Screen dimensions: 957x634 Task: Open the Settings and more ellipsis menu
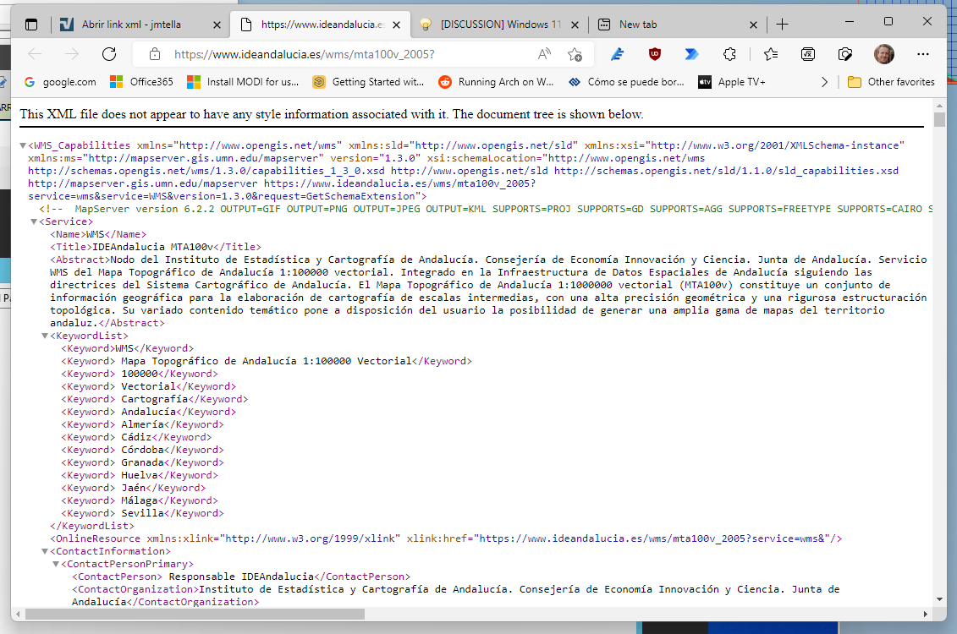[x=923, y=54]
